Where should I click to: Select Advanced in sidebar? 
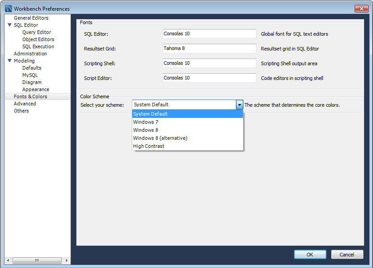25,104
